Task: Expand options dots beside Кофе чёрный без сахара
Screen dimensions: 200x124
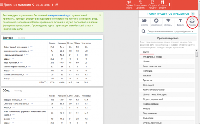Action: click(31, 47)
